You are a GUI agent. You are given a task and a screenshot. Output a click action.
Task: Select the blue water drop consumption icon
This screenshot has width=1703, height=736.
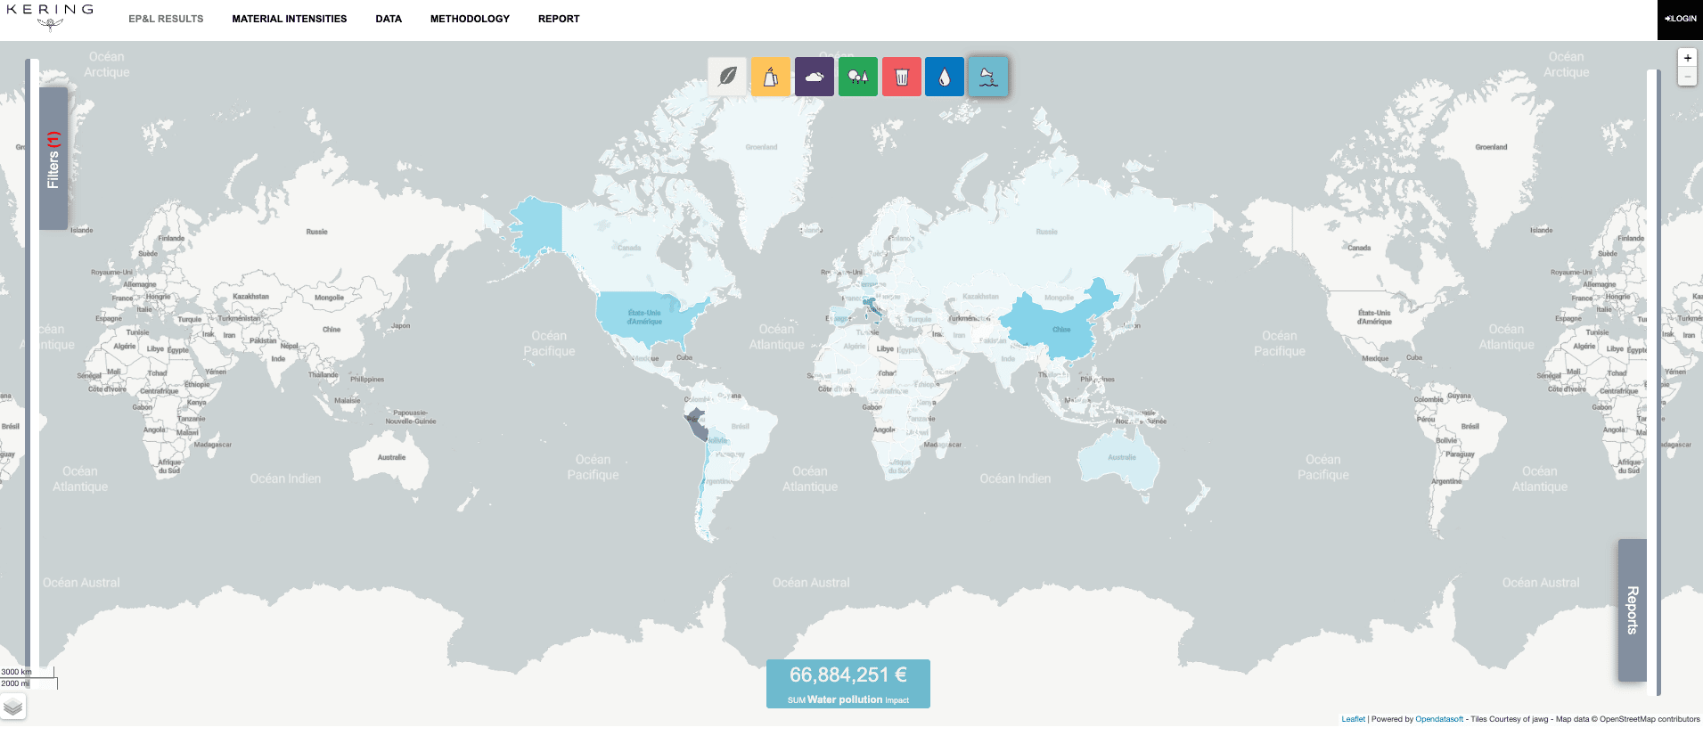[x=945, y=77]
